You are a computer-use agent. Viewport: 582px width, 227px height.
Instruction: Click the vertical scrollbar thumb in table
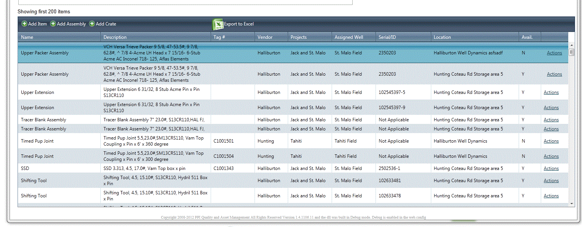pyautogui.click(x=571, y=52)
